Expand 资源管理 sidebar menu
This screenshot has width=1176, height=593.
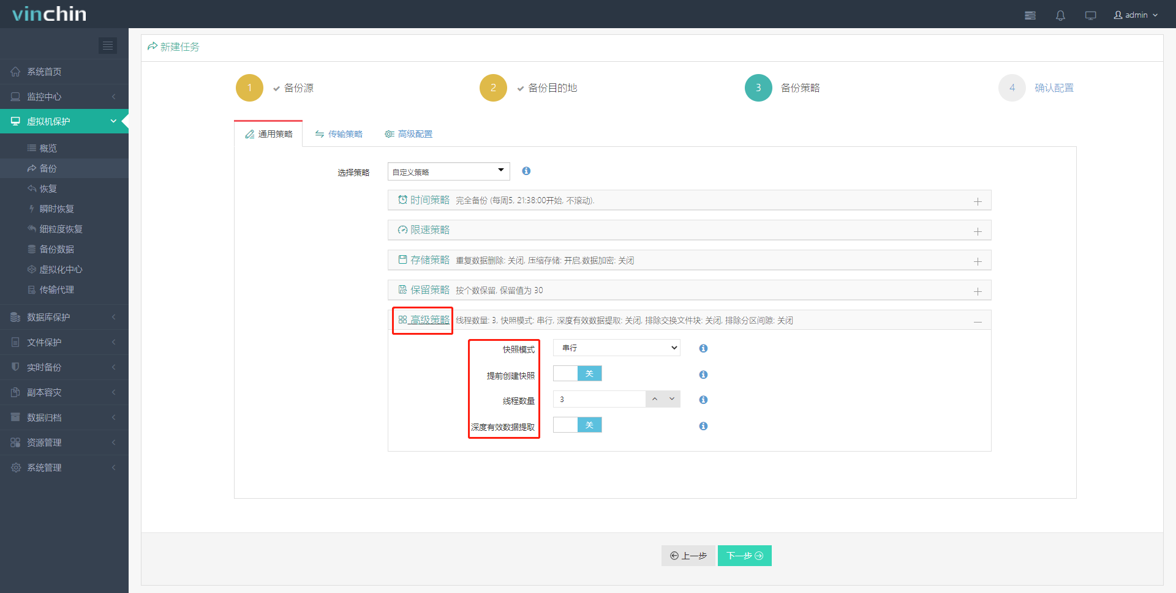pyautogui.click(x=64, y=442)
